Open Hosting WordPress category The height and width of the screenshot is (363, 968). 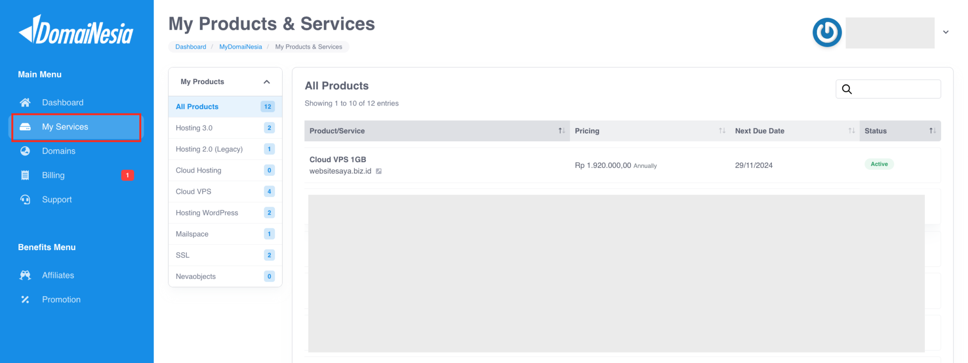pos(207,213)
